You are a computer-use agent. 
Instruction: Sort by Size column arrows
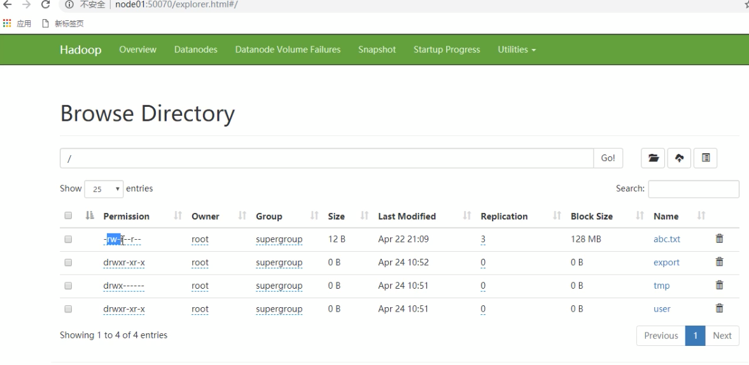(x=365, y=216)
